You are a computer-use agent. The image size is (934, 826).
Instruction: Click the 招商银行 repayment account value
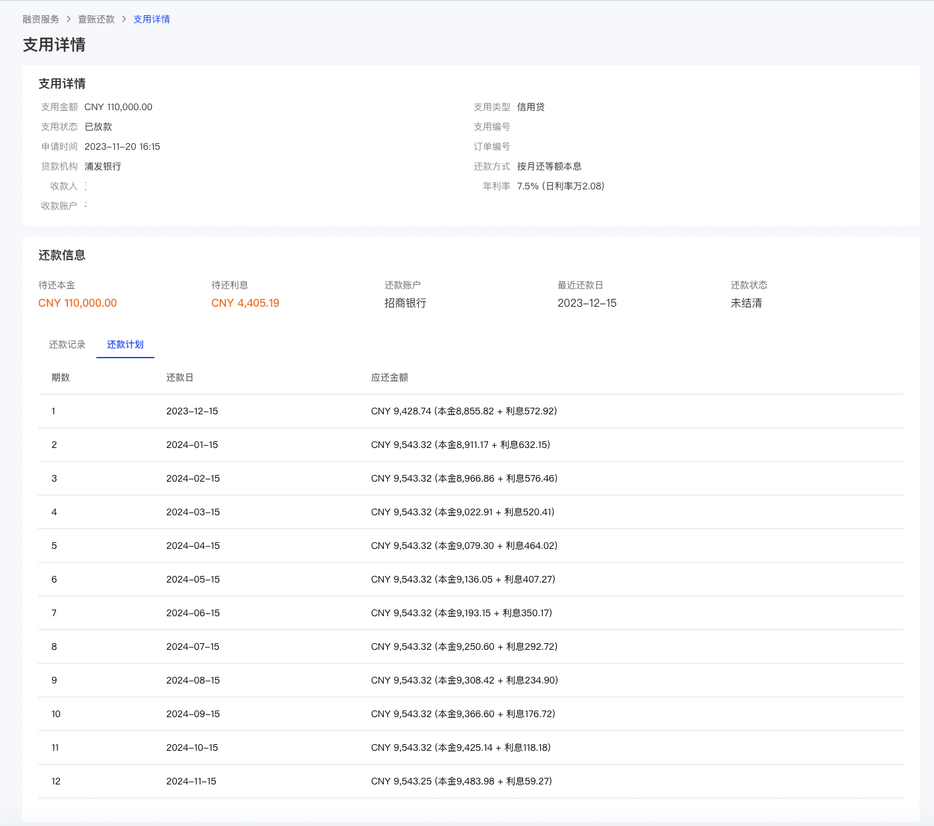click(x=405, y=303)
